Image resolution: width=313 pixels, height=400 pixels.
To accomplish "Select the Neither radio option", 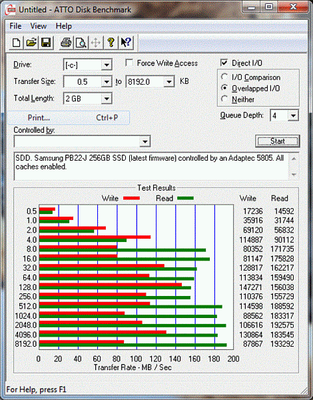I will pyautogui.click(x=224, y=99).
